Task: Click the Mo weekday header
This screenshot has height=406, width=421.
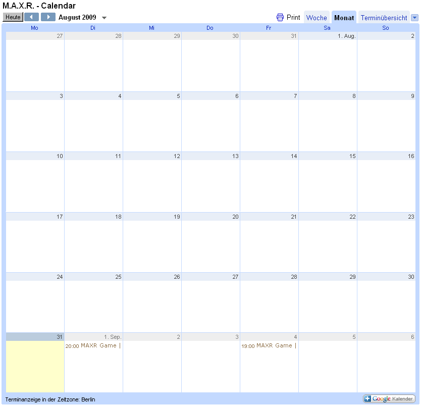Action: tap(34, 28)
